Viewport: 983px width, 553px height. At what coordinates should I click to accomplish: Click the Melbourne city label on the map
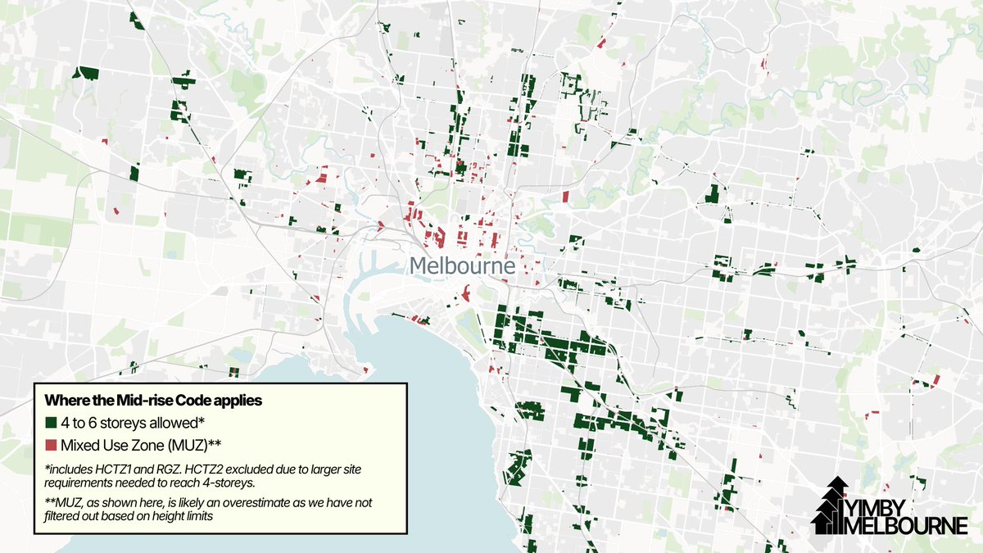pyautogui.click(x=461, y=266)
